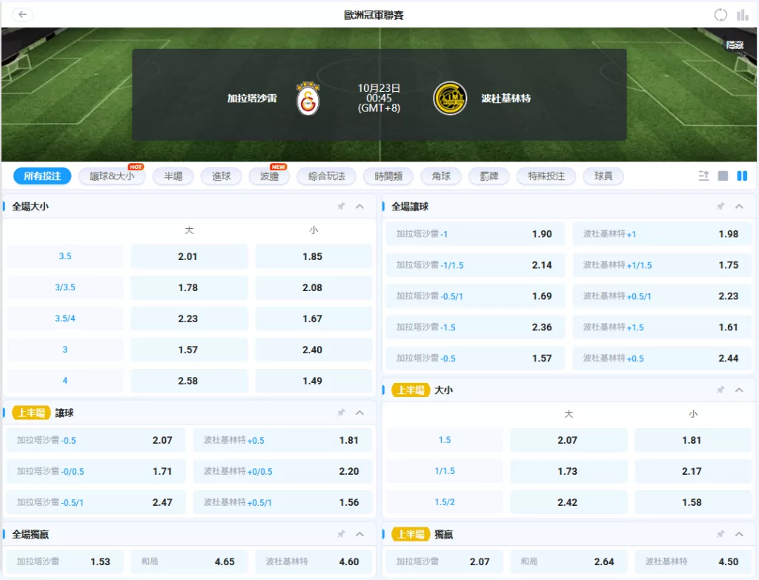
Task: Switch to two-column layout view
Action: (x=742, y=176)
